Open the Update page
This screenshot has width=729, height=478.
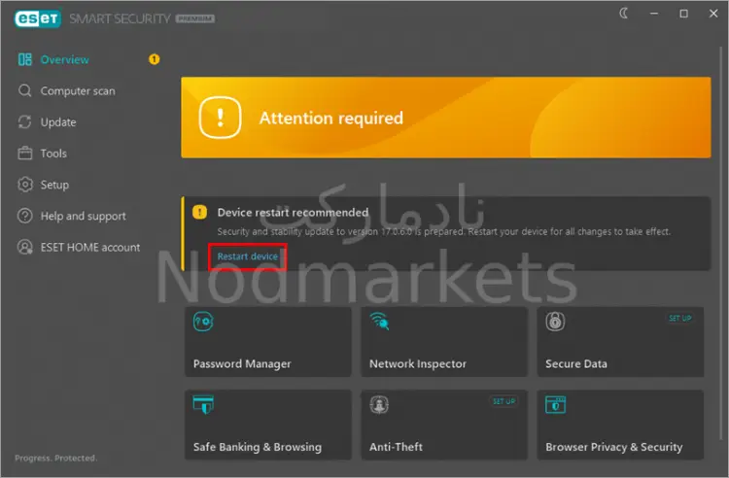(x=58, y=122)
